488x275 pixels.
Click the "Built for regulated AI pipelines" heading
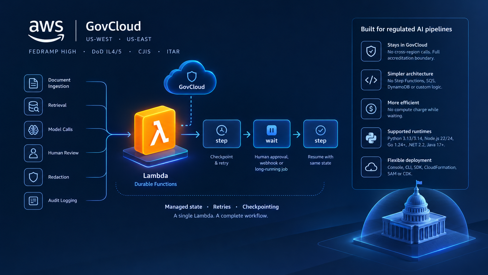pos(406,29)
